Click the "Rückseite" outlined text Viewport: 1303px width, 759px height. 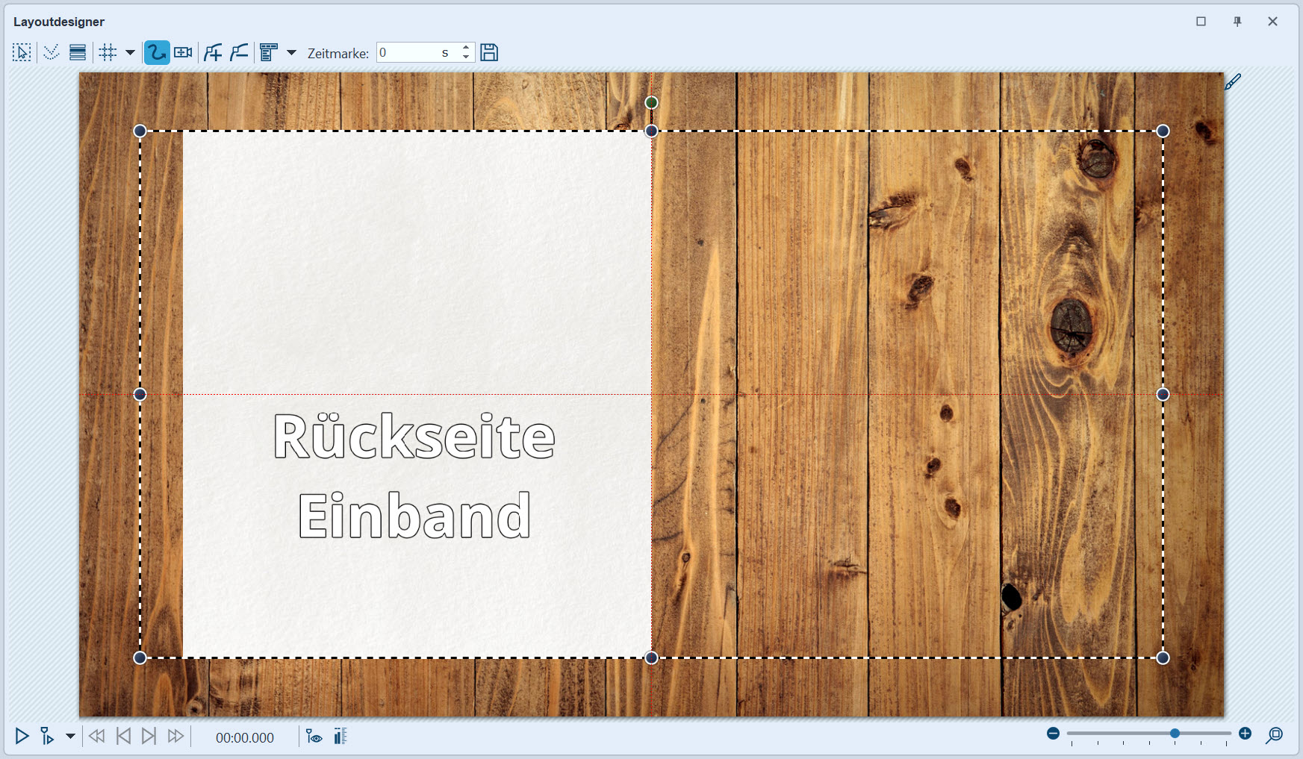(x=414, y=436)
